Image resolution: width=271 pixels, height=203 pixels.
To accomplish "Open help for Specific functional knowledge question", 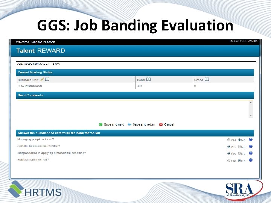I will click(251, 146).
